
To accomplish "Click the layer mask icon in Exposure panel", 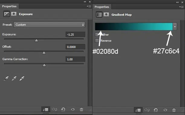I will 14,14.
